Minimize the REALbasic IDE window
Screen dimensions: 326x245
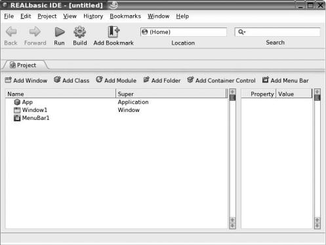tap(301, 5)
